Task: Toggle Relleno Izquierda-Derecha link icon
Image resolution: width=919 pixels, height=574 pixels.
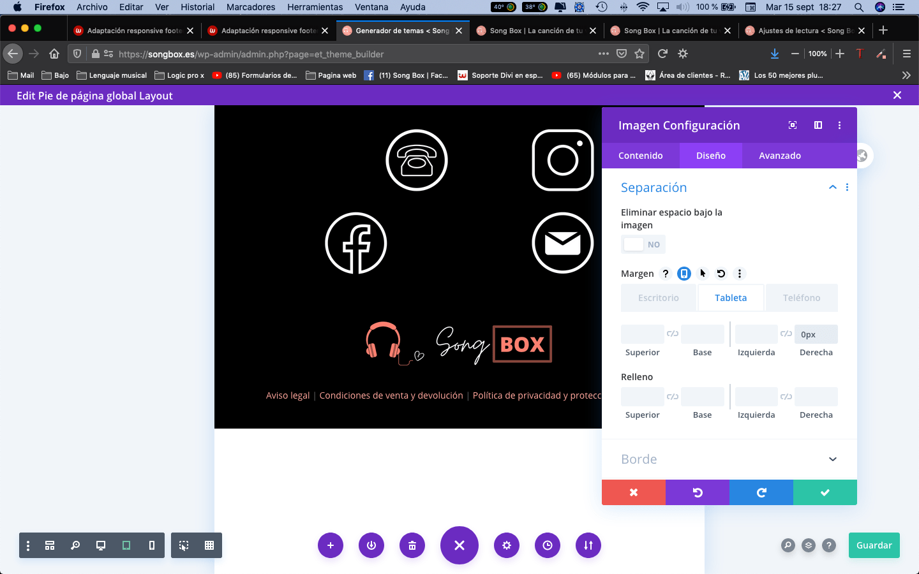Action: [786, 397]
